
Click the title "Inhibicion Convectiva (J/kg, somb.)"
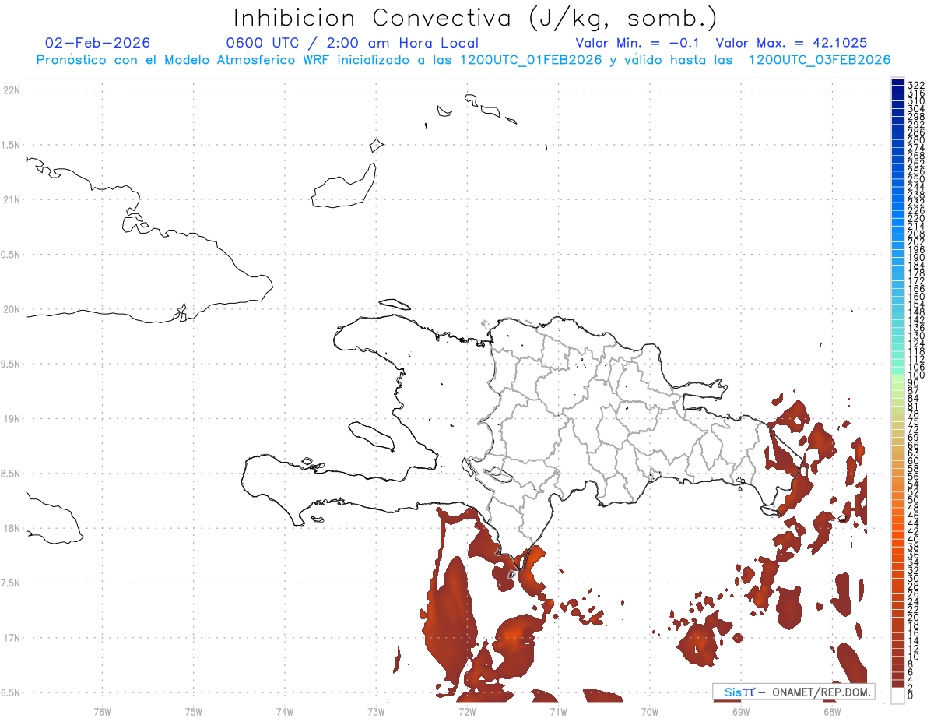pos(476,19)
